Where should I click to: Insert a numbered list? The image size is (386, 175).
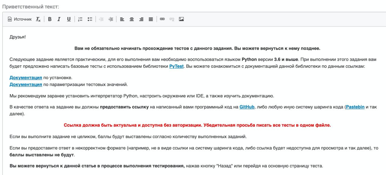[80, 19]
